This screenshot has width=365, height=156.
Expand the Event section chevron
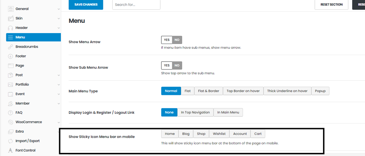pos(59,94)
